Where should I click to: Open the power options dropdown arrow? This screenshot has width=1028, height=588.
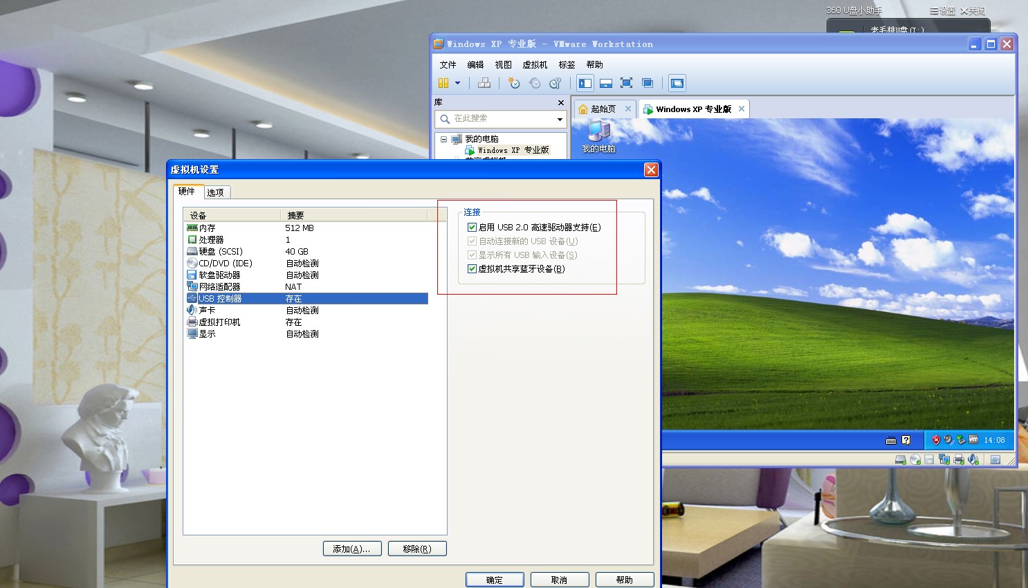(x=457, y=83)
